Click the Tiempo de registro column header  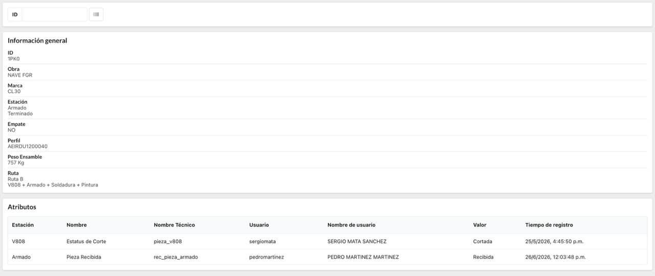[549, 225]
